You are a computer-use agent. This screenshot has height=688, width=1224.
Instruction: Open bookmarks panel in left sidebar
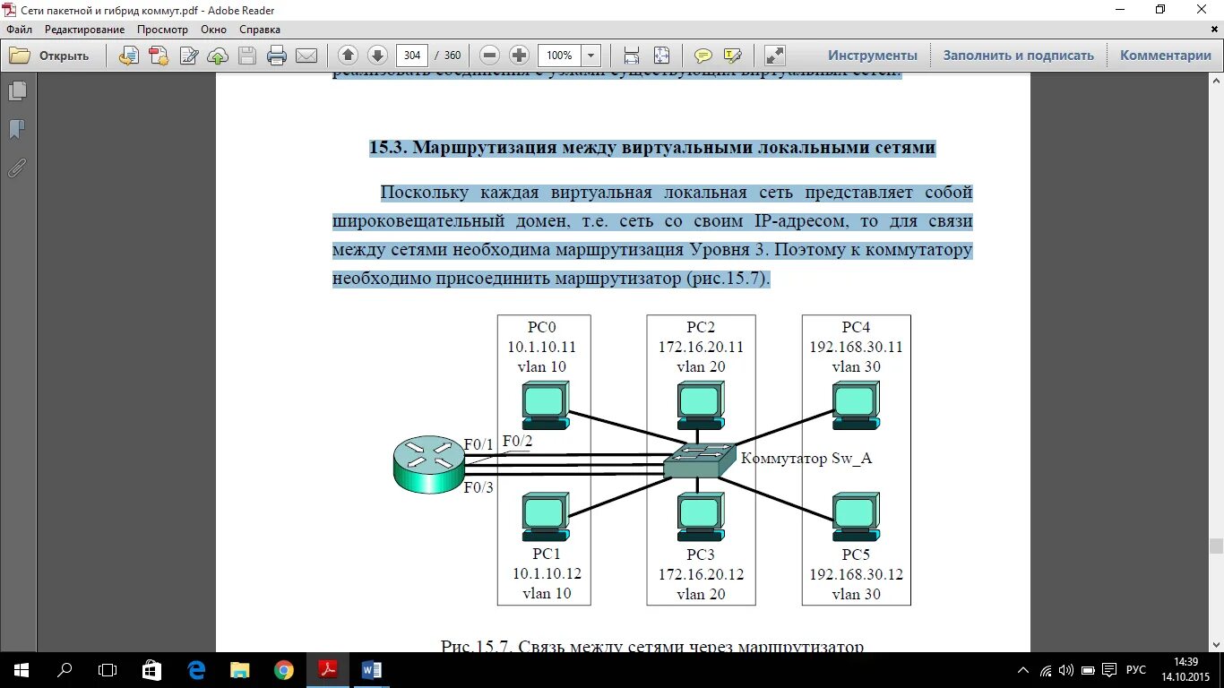17,130
